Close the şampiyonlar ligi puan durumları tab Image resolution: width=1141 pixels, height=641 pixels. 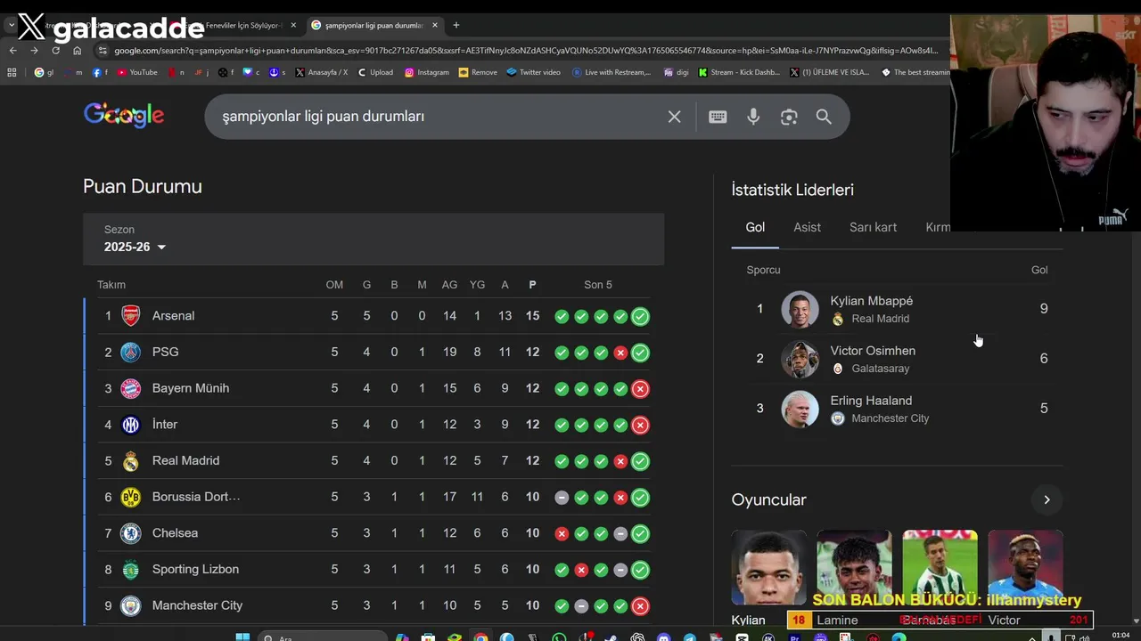[435, 25]
